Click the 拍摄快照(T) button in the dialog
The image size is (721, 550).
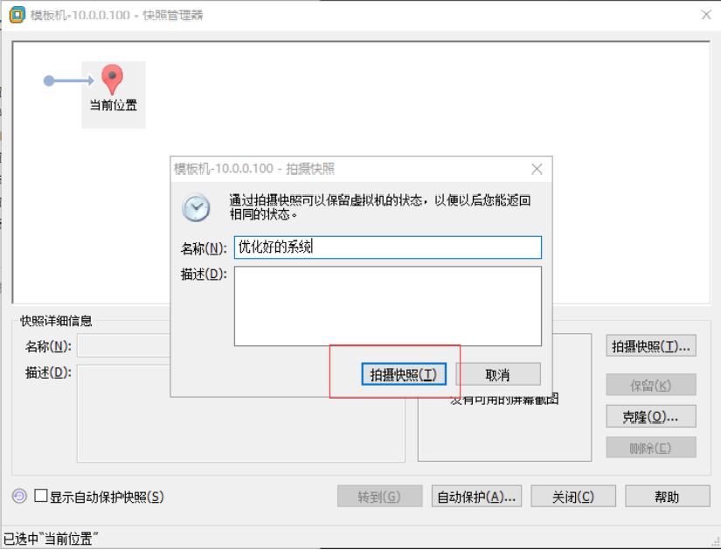coord(404,374)
